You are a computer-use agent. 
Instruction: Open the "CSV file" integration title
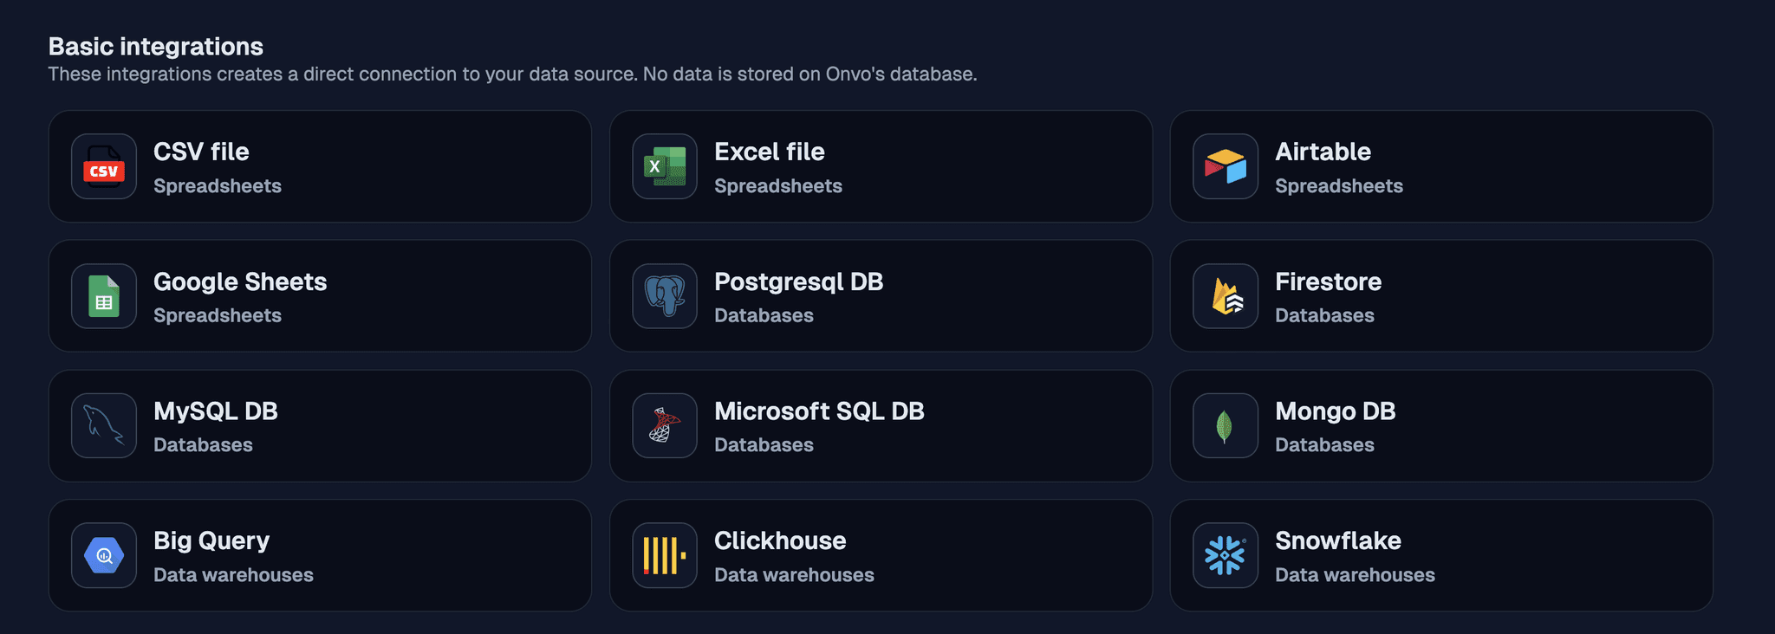[x=201, y=152]
